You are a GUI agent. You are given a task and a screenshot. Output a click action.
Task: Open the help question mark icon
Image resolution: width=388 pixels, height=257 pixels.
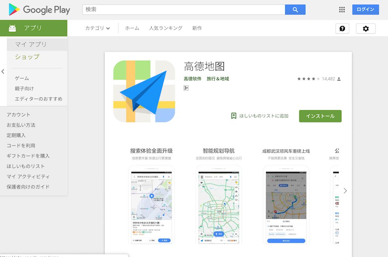[342, 28]
